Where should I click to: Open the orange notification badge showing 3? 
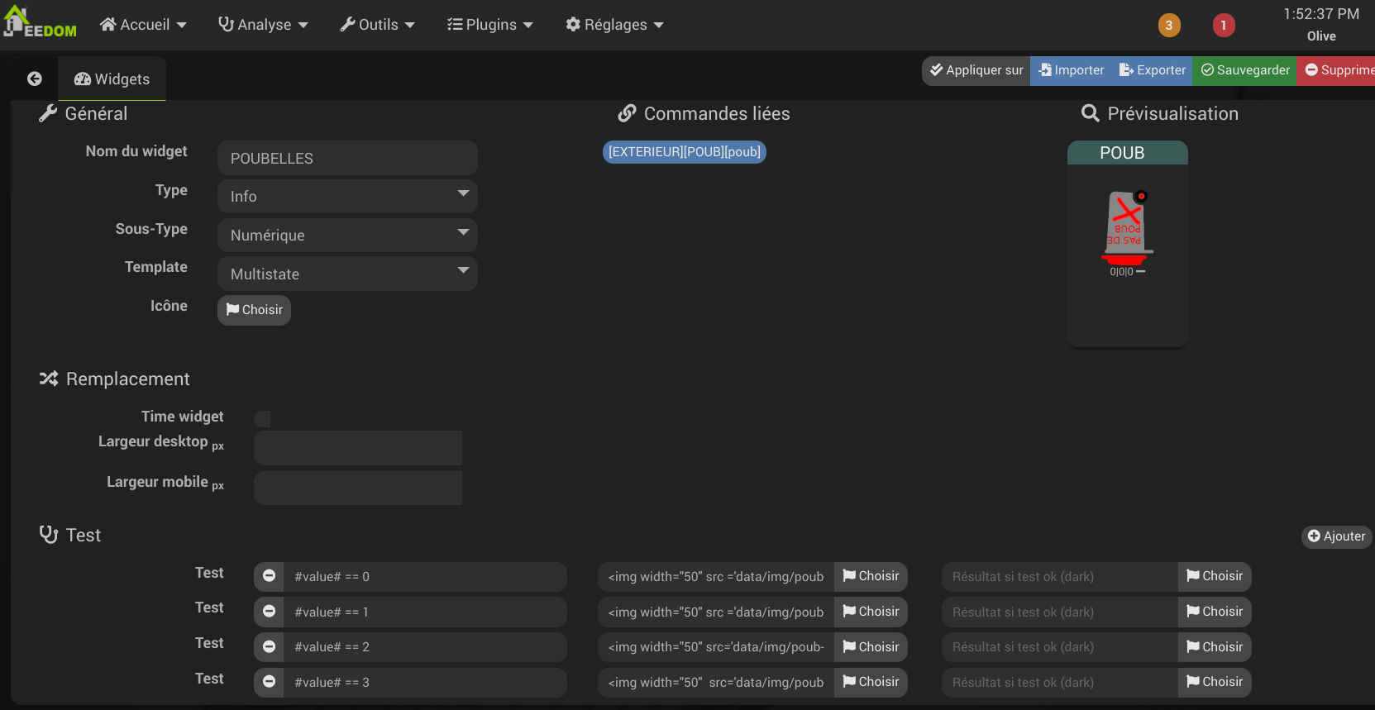click(x=1168, y=25)
